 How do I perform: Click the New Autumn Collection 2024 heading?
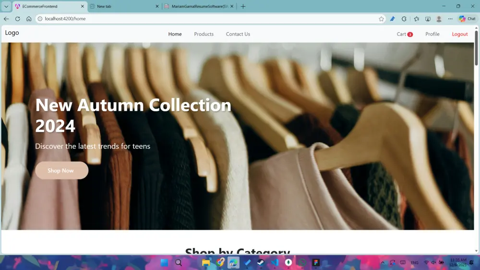pyautogui.click(x=133, y=115)
